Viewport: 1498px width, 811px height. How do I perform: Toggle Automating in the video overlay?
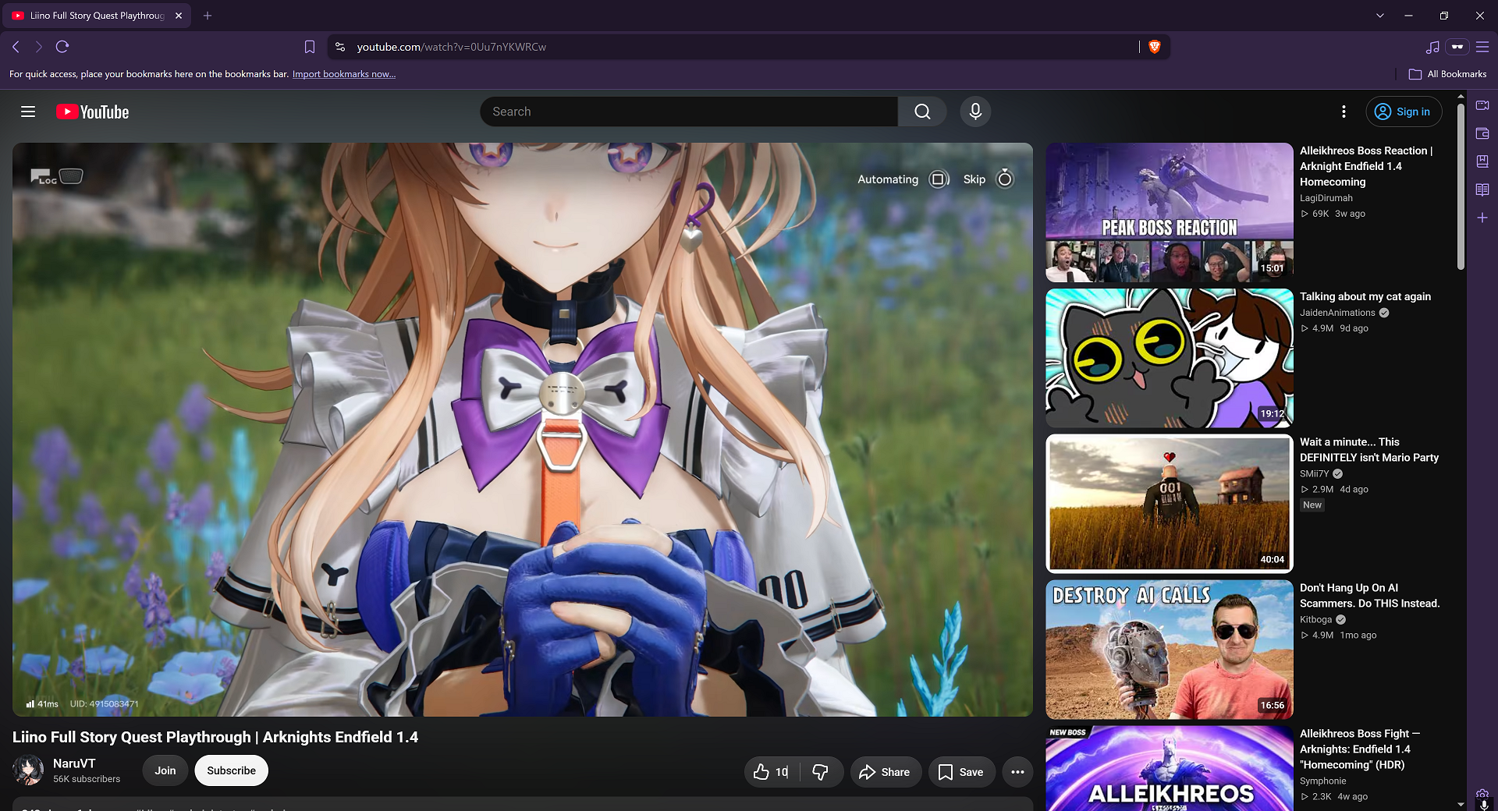(903, 179)
